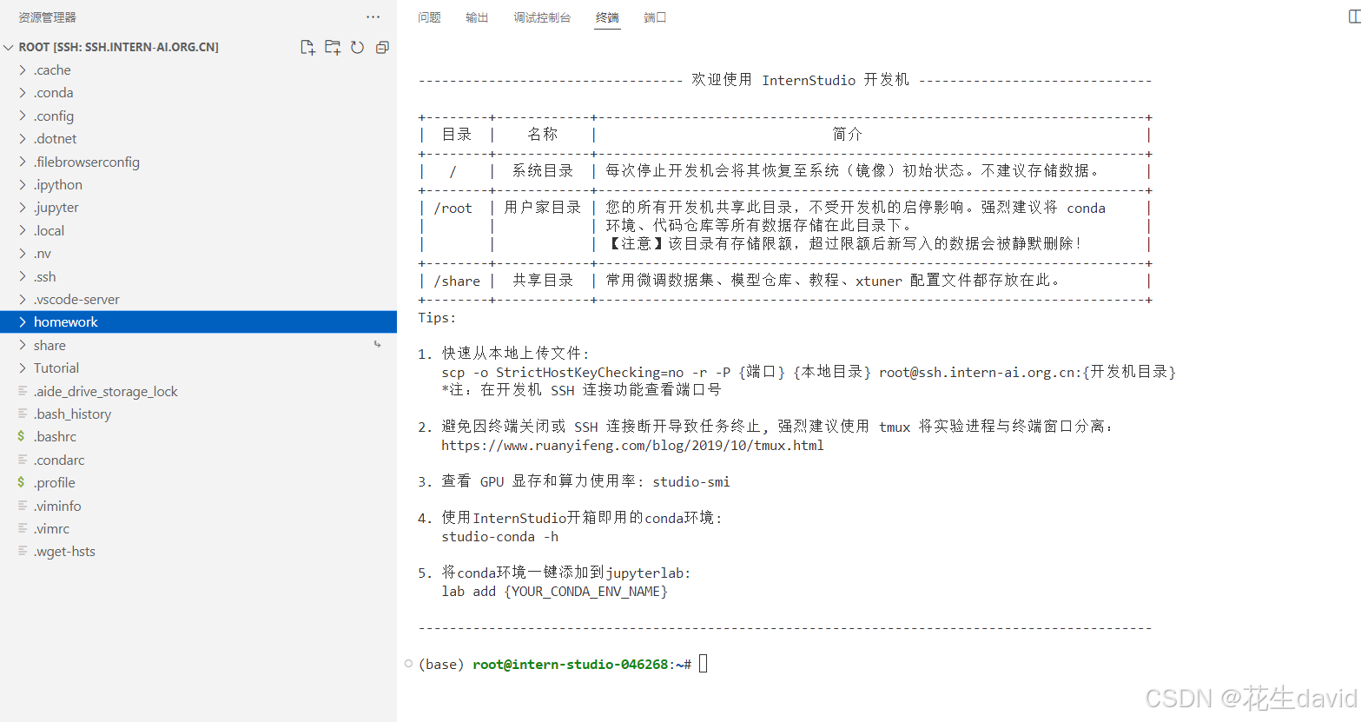
Task: Click the file icon of .wget-hsts
Action: [x=23, y=551]
